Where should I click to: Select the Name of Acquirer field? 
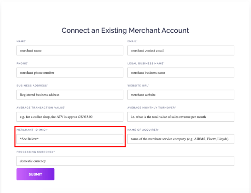(x=181, y=139)
